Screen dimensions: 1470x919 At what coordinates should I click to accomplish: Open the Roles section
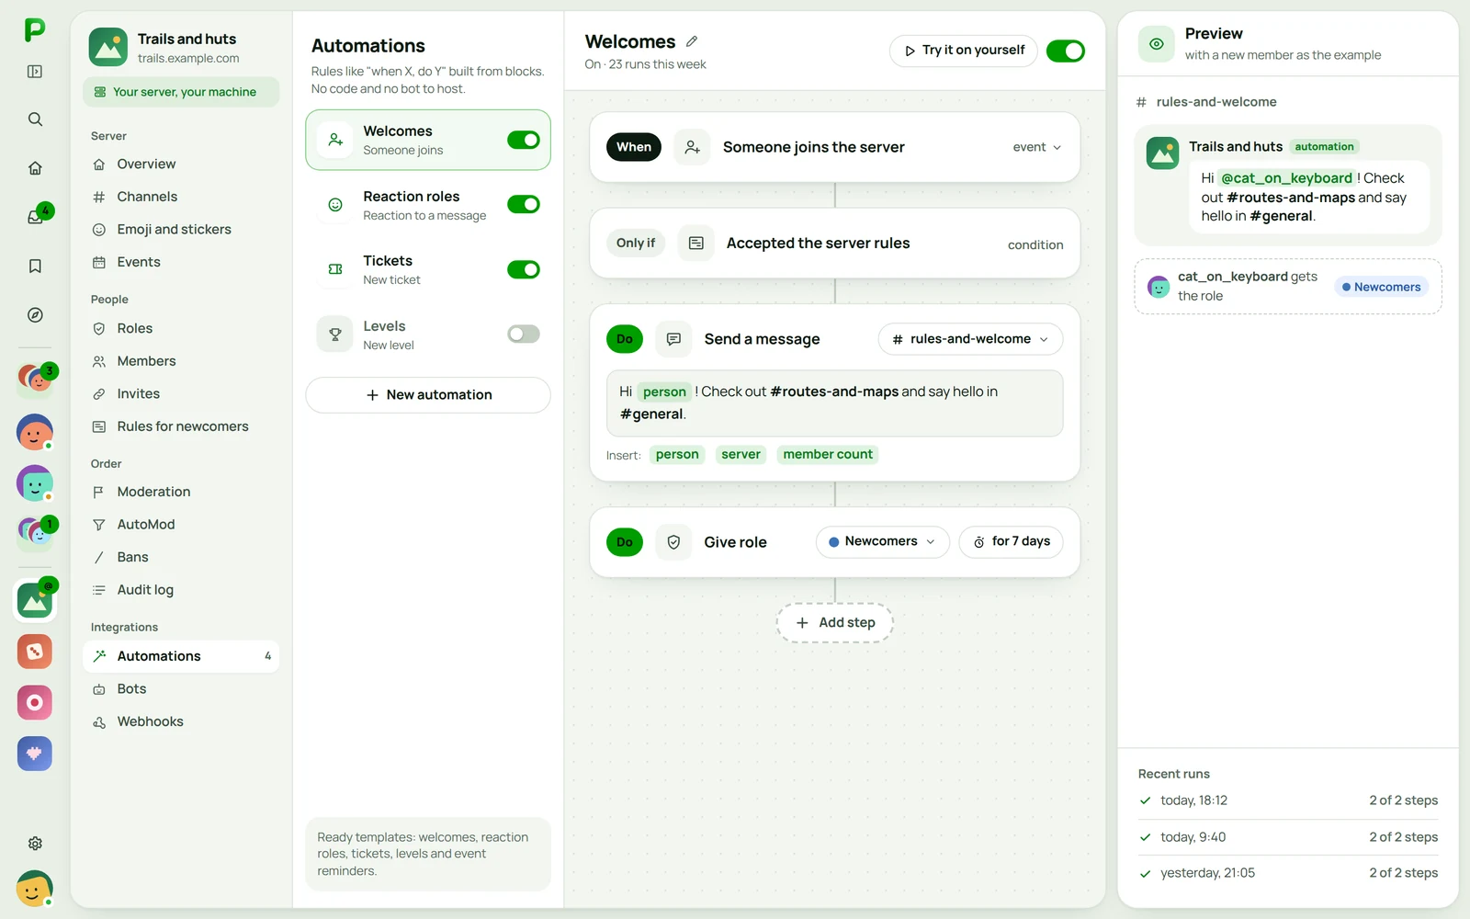click(181, 329)
